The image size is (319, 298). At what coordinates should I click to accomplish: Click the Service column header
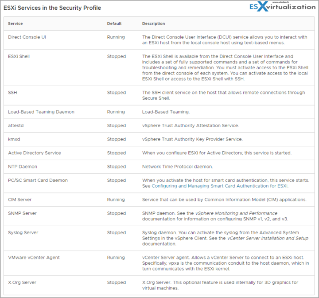point(16,24)
